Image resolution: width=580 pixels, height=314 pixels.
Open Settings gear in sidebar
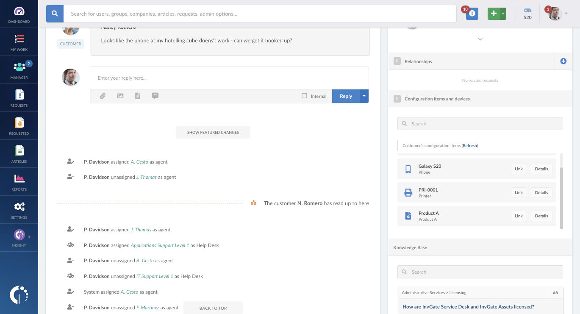click(19, 210)
